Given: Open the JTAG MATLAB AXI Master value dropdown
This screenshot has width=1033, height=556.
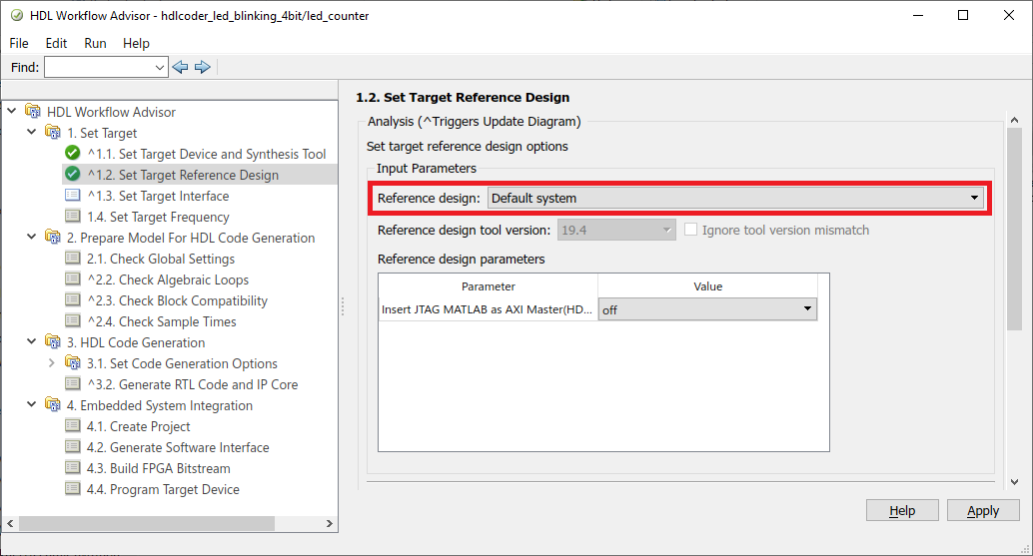Looking at the screenshot, I should pos(707,309).
